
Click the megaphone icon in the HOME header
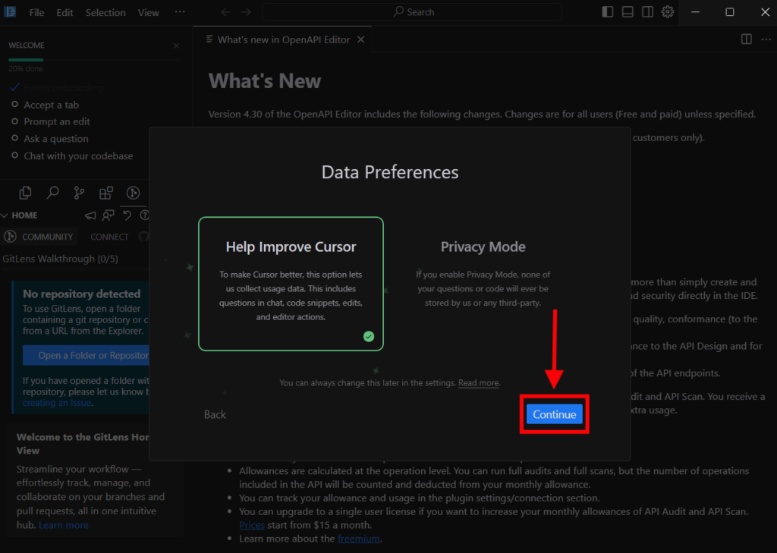pos(90,215)
